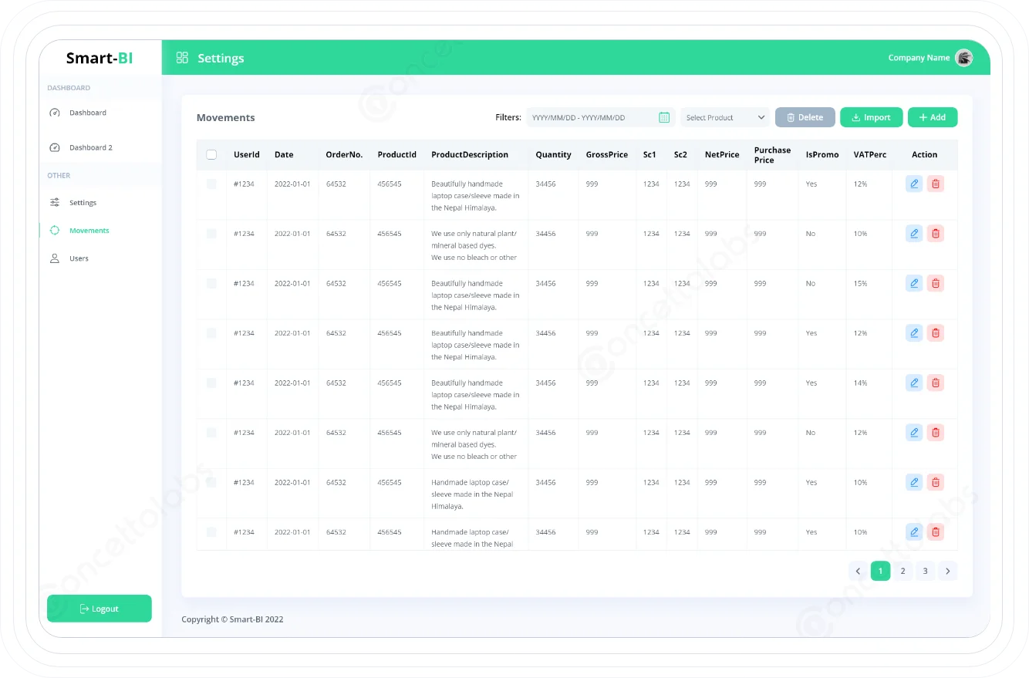Open the Select Product dropdown
This screenshot has height=678, width=1029.
click(724, 117)
